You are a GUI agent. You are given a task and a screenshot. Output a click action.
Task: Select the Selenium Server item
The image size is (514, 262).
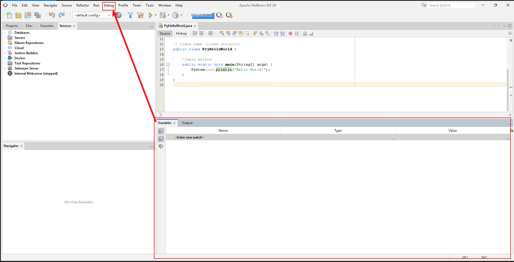coord(26,68)
